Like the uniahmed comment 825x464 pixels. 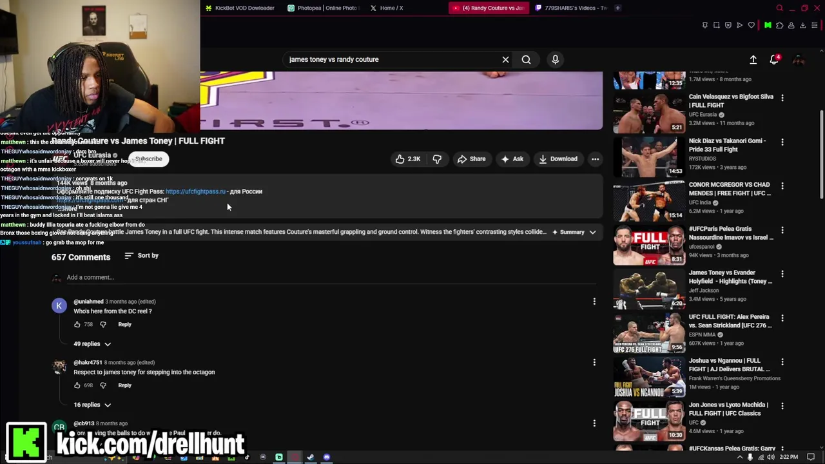77,325
